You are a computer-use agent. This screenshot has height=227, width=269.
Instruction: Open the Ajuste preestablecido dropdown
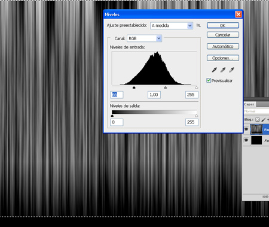pyautogui.click(x=172, y=26)
